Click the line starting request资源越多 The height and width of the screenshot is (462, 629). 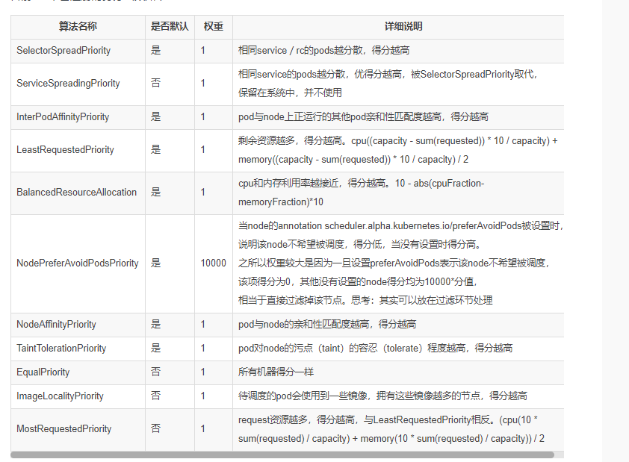[388, 420]
